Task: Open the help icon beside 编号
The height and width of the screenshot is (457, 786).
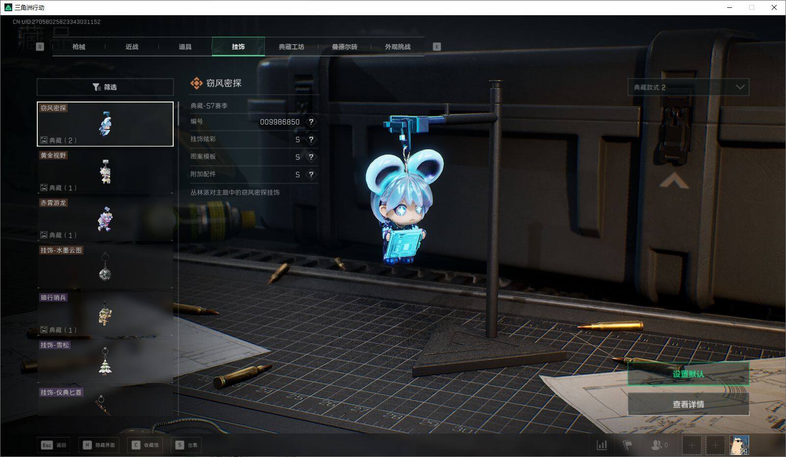Action: click(x=311, y=122)
